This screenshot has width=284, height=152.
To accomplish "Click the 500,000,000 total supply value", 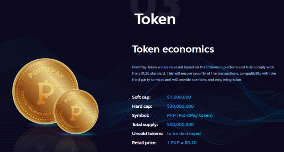I will (x=180, y=124).
